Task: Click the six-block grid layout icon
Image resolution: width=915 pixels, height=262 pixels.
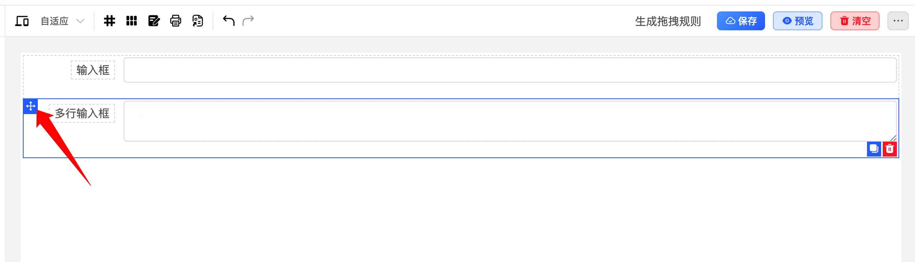Action: tap(132, 21)
